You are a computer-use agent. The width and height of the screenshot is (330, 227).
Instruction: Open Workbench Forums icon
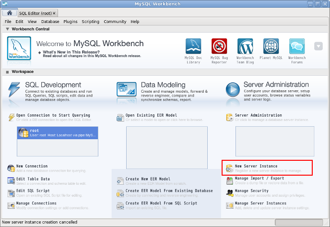click(297, 46)
